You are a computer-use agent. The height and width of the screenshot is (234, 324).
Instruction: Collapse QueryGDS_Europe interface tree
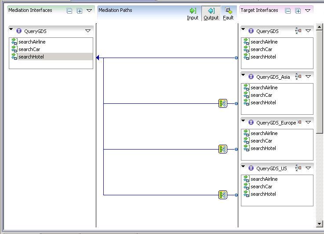[243, 121]
